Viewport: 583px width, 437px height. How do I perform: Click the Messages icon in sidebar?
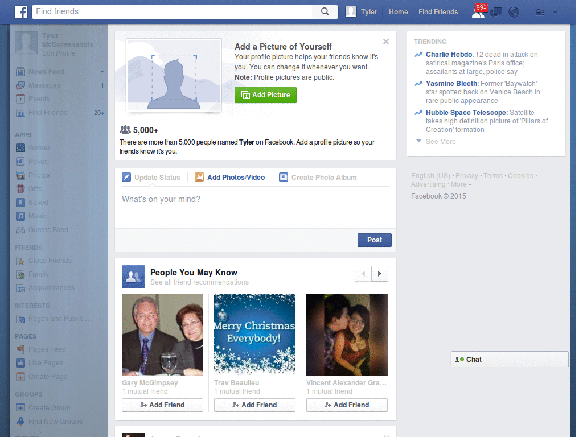20,85
